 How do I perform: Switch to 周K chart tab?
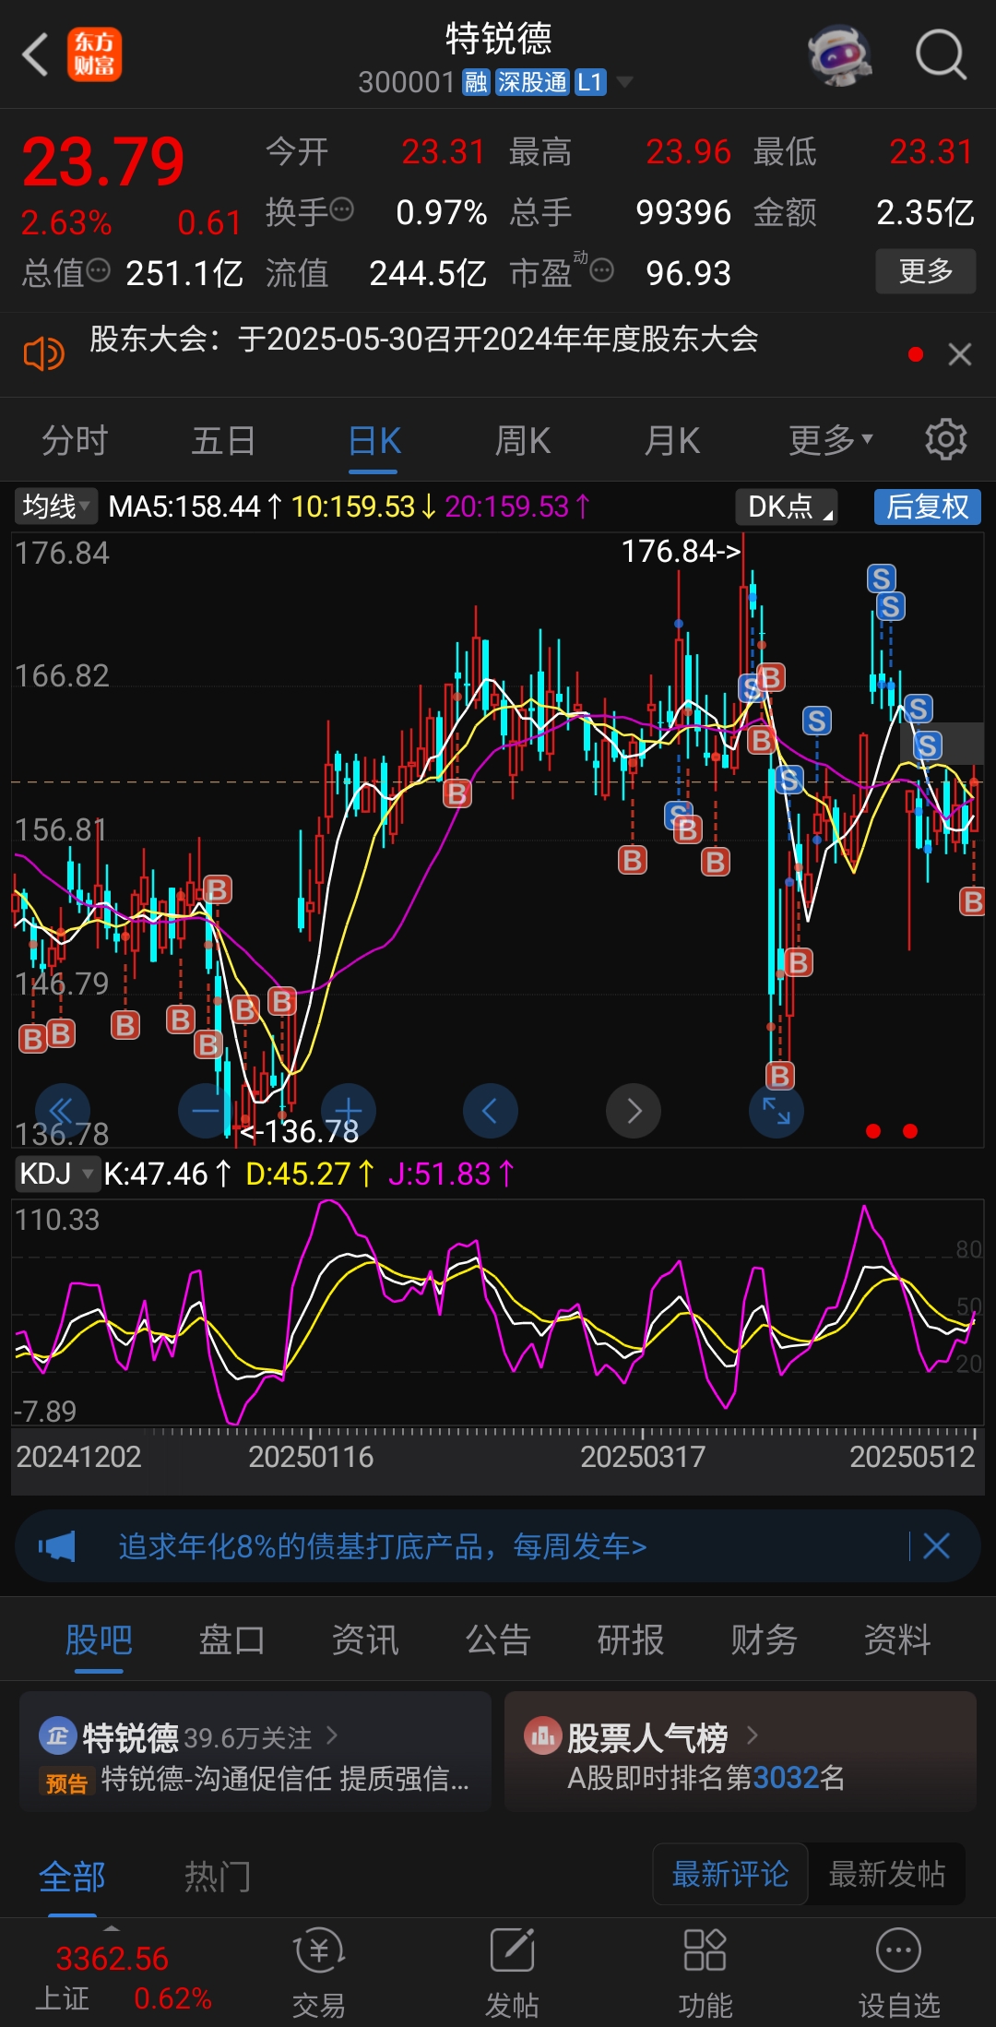pos(523,440)
